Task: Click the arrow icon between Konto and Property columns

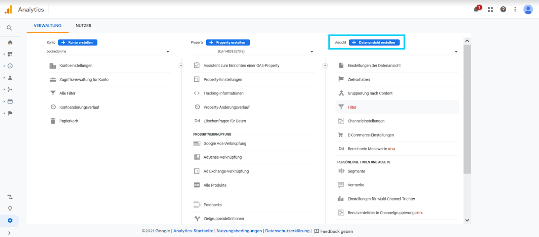Action: click(181, 66)
